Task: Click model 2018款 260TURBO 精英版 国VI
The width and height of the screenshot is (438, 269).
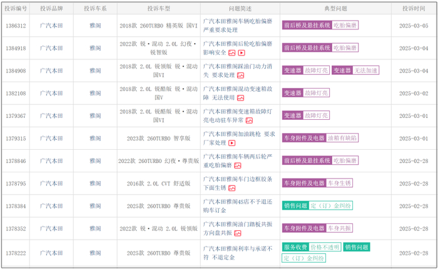Action: 159,26
